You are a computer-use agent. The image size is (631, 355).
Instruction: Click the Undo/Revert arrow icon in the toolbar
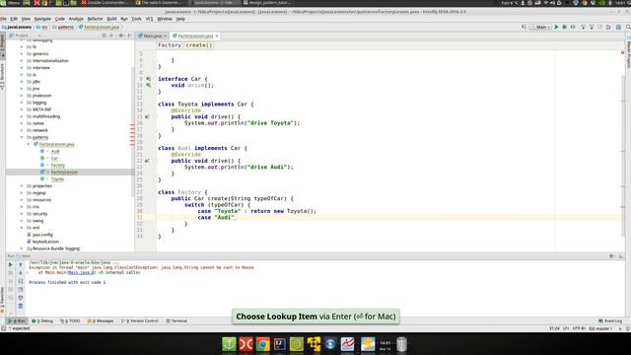point(608,27)
